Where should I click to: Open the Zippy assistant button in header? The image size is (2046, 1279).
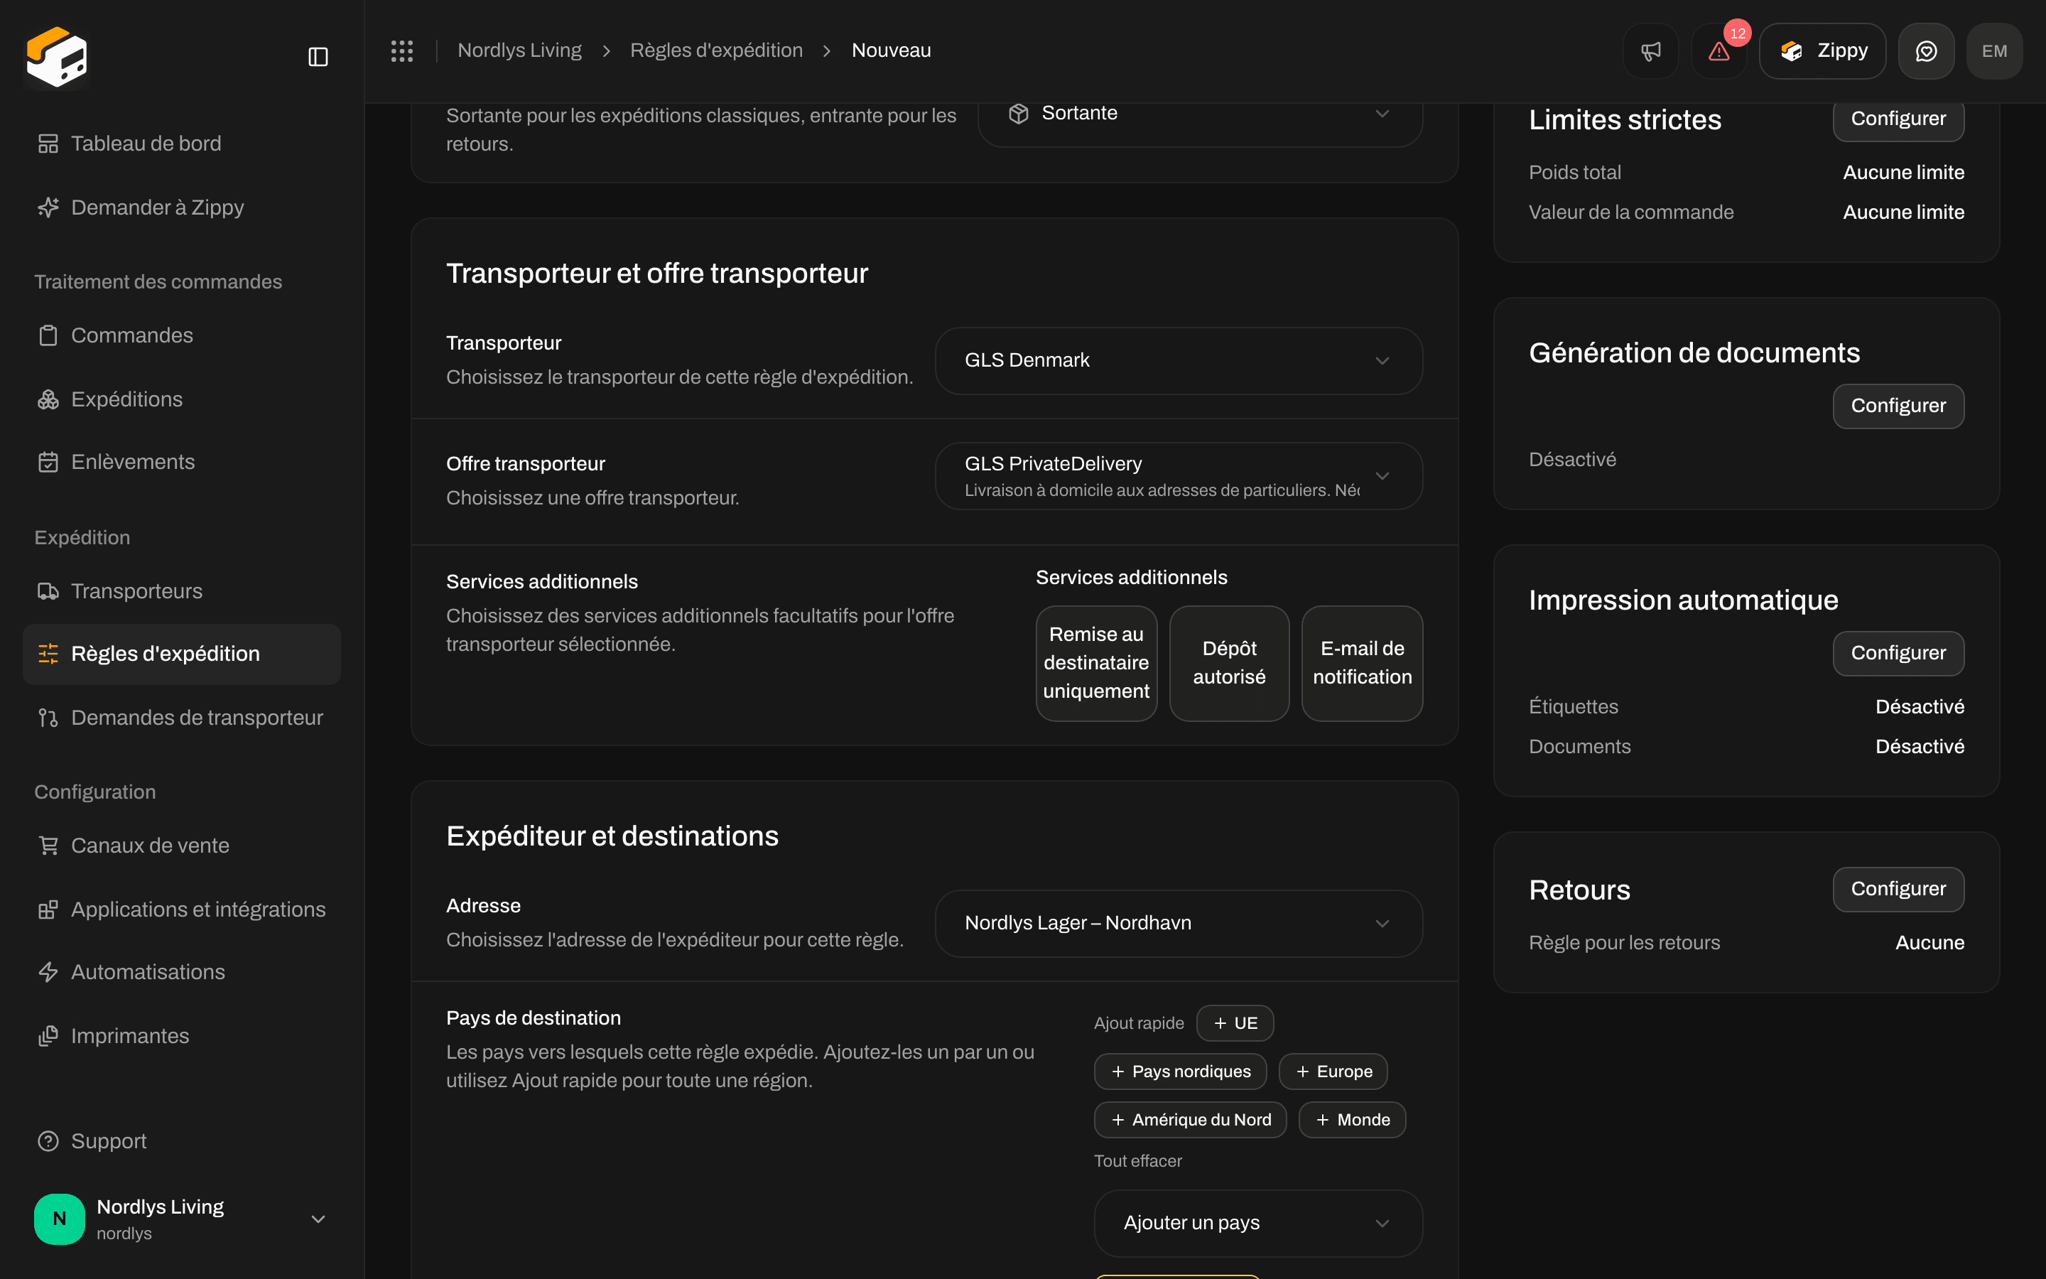[1822, 50]
